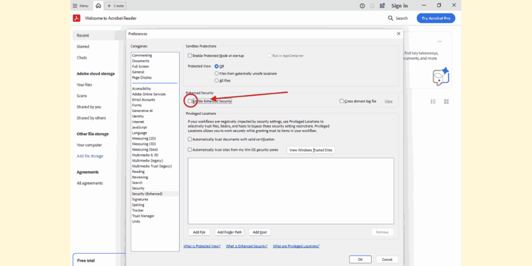Click the View link for log file
Viewport: 532px width, 266px height.
tap(389, 101)
